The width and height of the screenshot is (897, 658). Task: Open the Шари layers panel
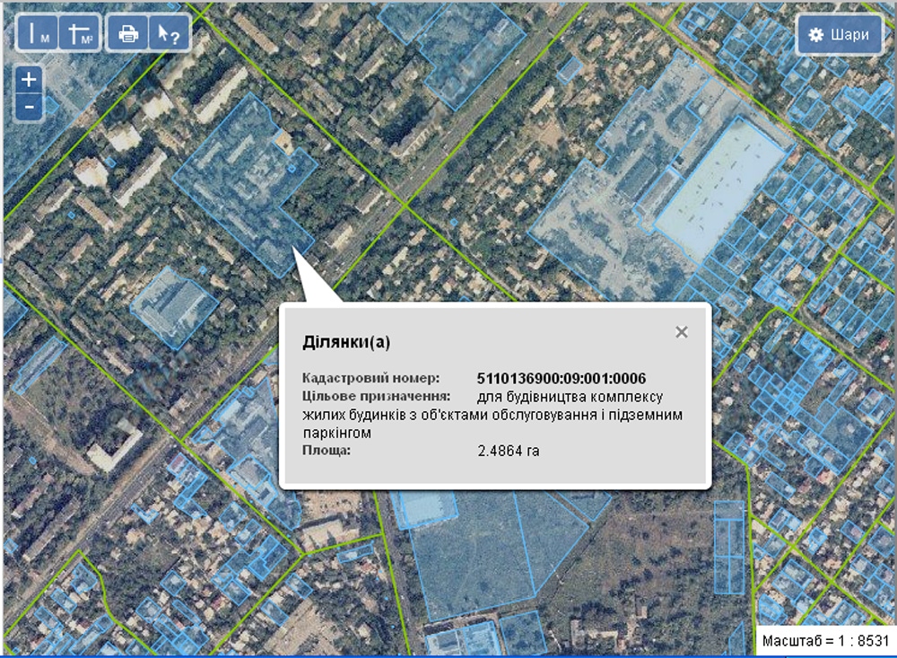click(x=839, y=35)
